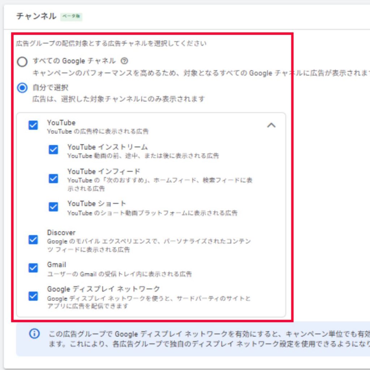Viewport: 370px width, 370px height.
Task: Open help icon beside すべての Google チャネル
Action: click(x=124, y=61)
